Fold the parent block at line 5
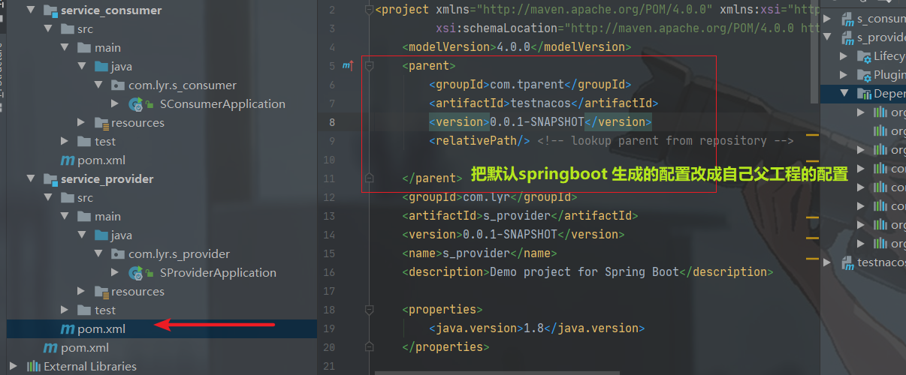906x375 pixels. 368,66
